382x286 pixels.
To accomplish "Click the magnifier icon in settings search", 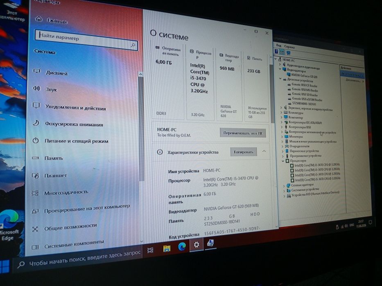I will click(x=133, y=45).
